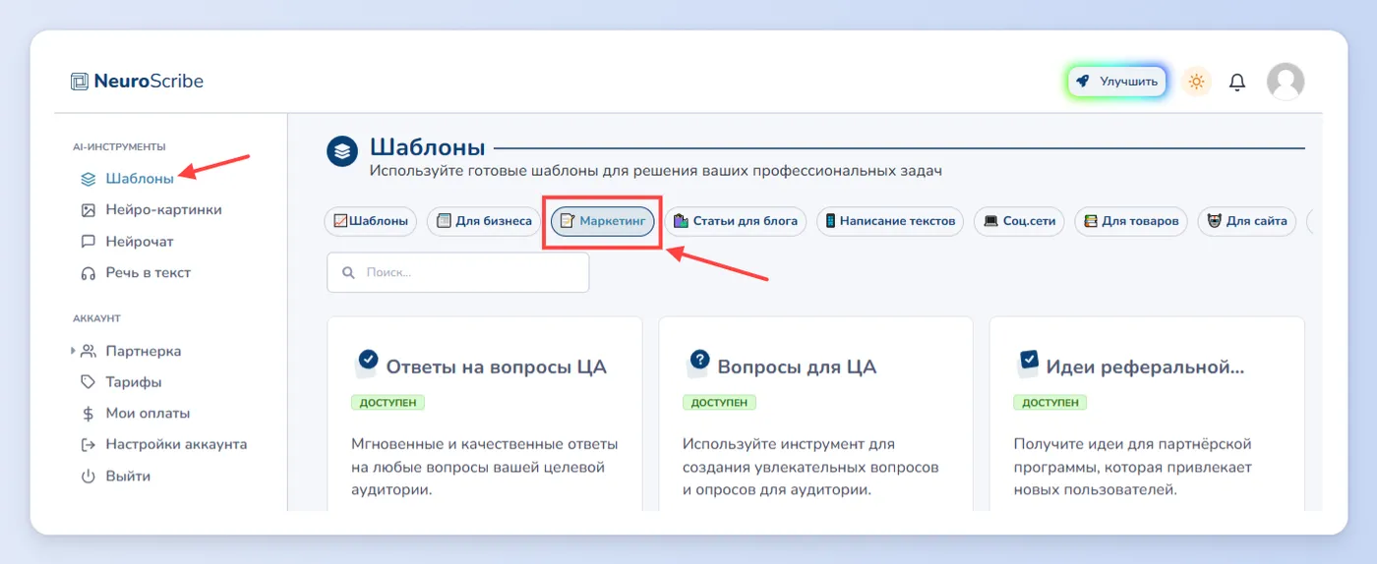Open the Идеи реферальной template
1377x564 pixels.
point(1146,367)
